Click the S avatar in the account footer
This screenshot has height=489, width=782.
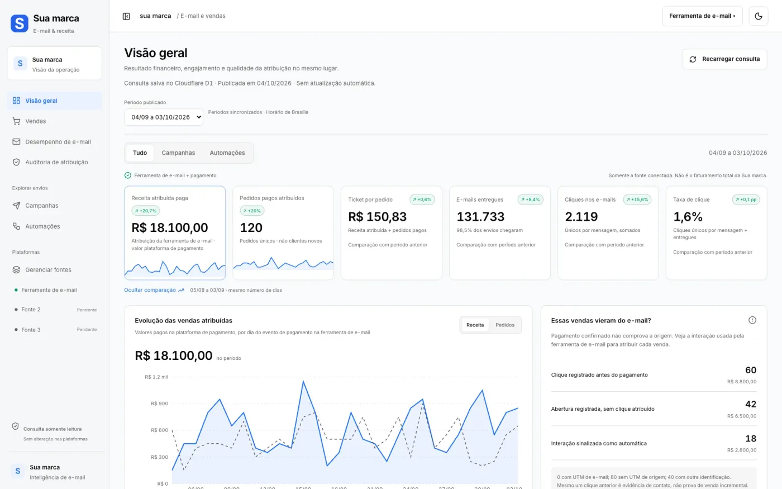point(18,471)
